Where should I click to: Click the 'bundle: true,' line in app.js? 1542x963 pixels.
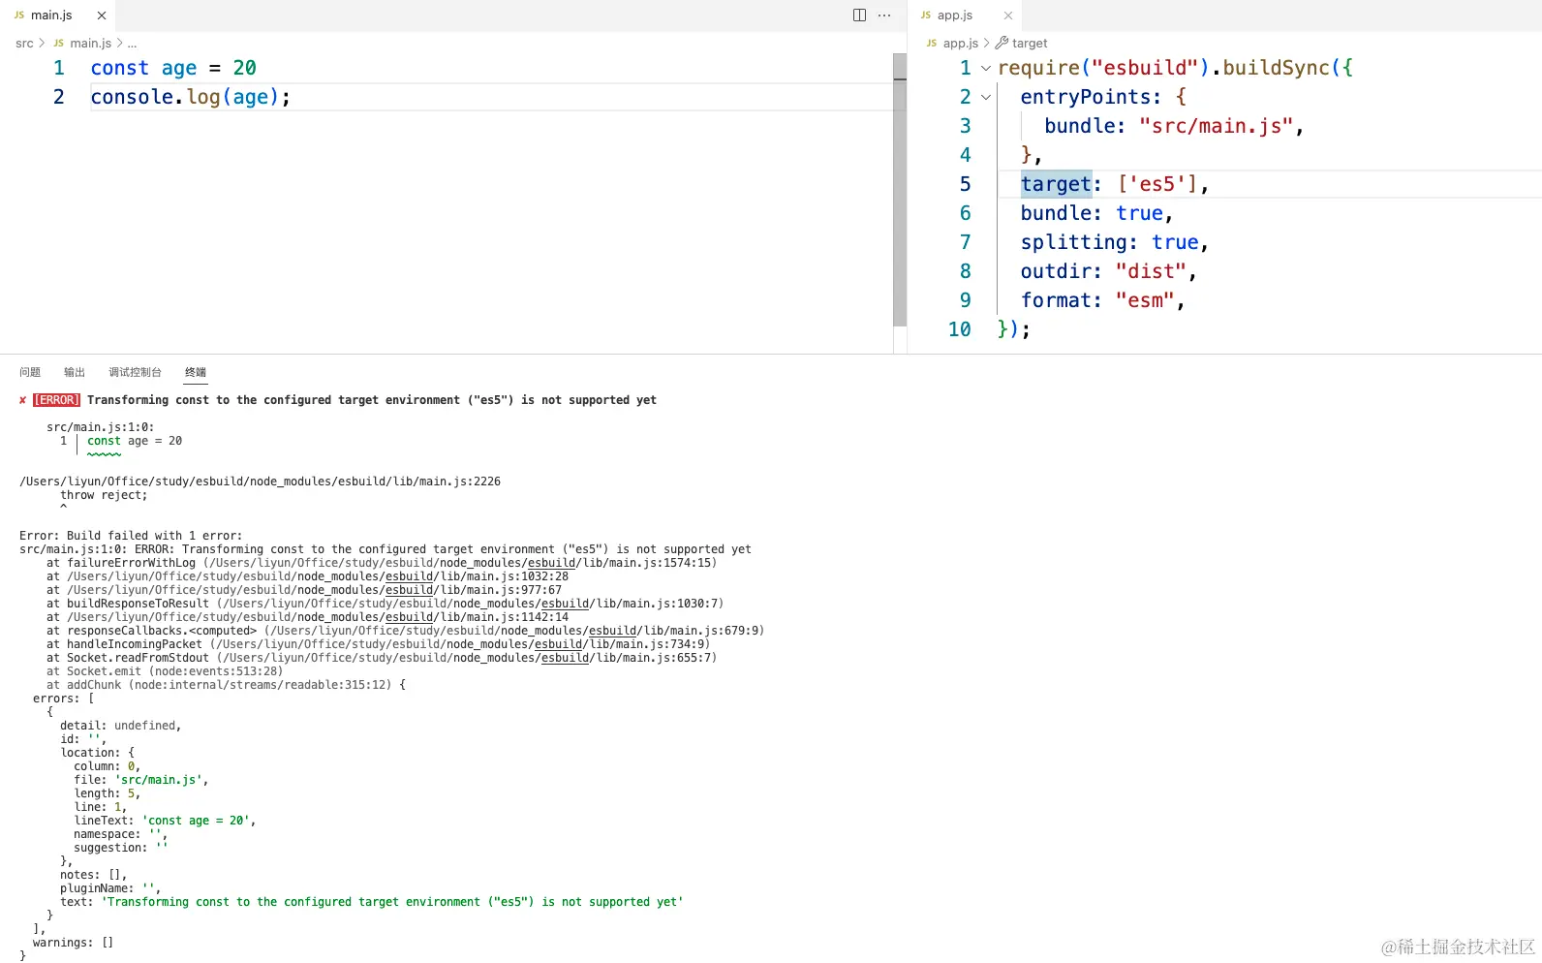pos(1096,213)
